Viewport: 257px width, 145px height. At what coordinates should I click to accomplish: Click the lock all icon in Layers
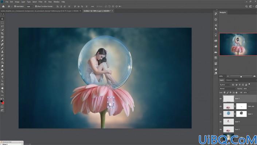(236, 92)
